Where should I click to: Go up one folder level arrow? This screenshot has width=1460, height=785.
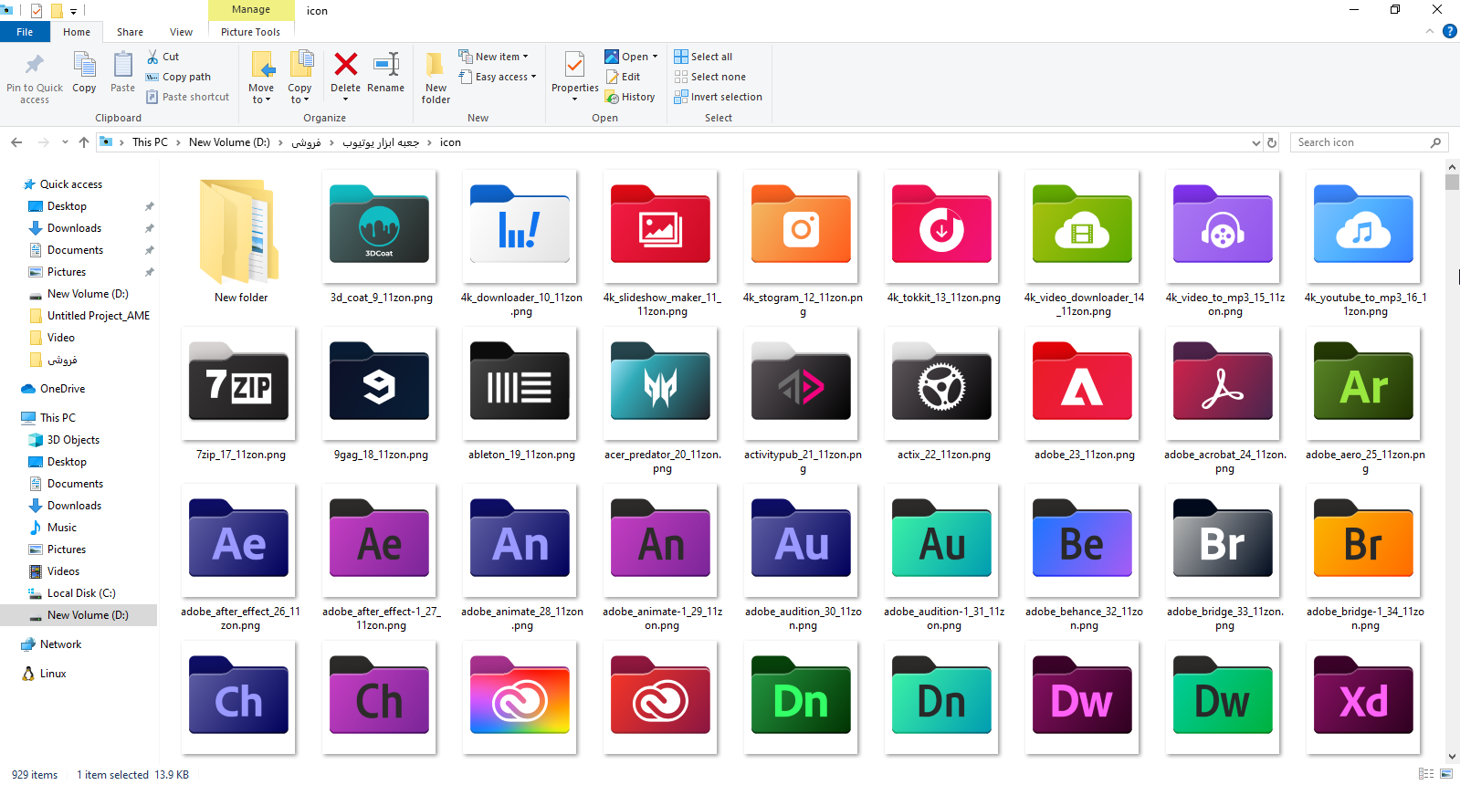point(84,142)
